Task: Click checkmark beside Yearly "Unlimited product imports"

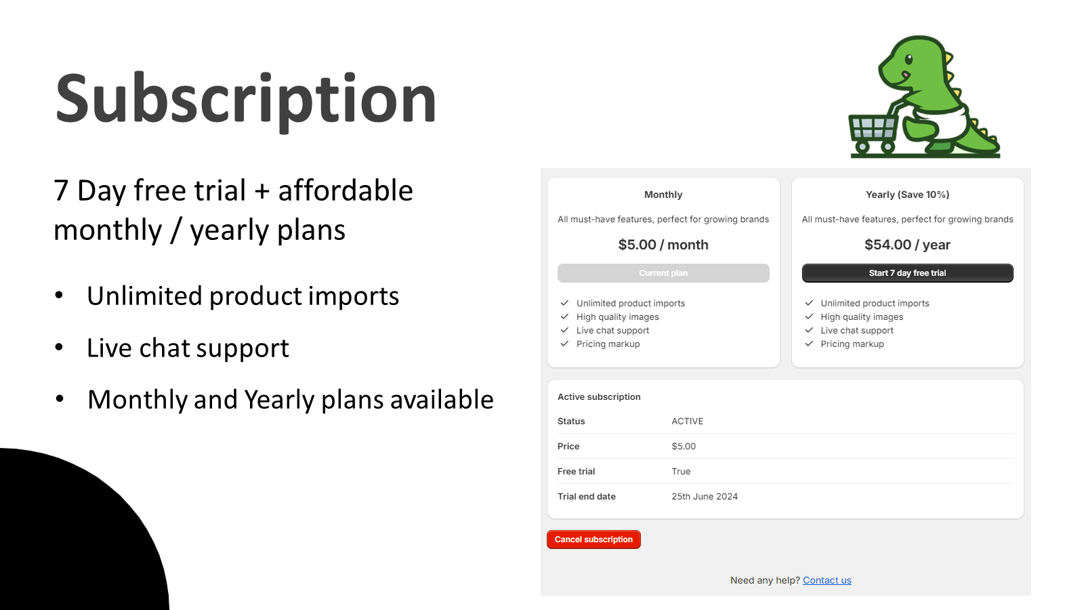Action: click(x=809, y=303)
